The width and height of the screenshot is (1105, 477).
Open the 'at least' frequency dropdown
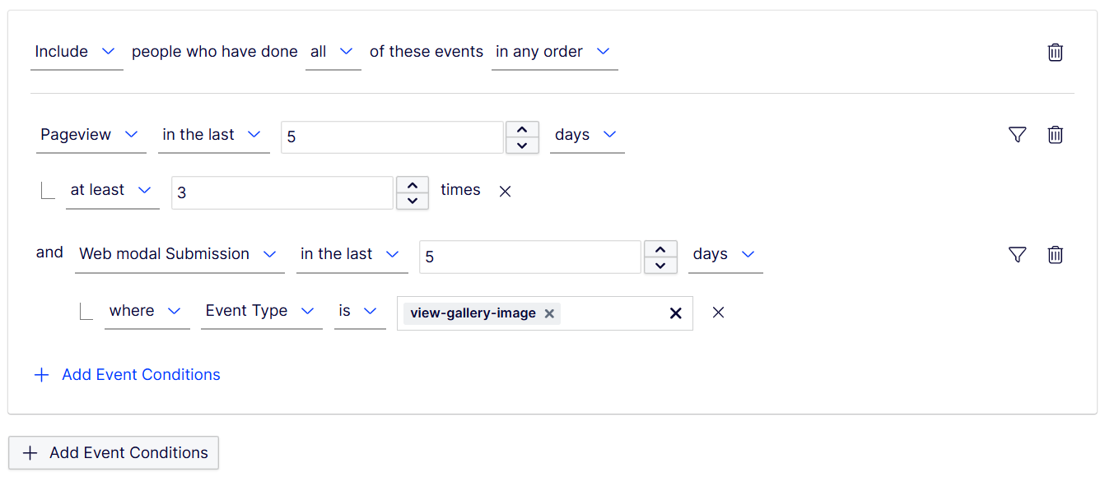point(113,190)
